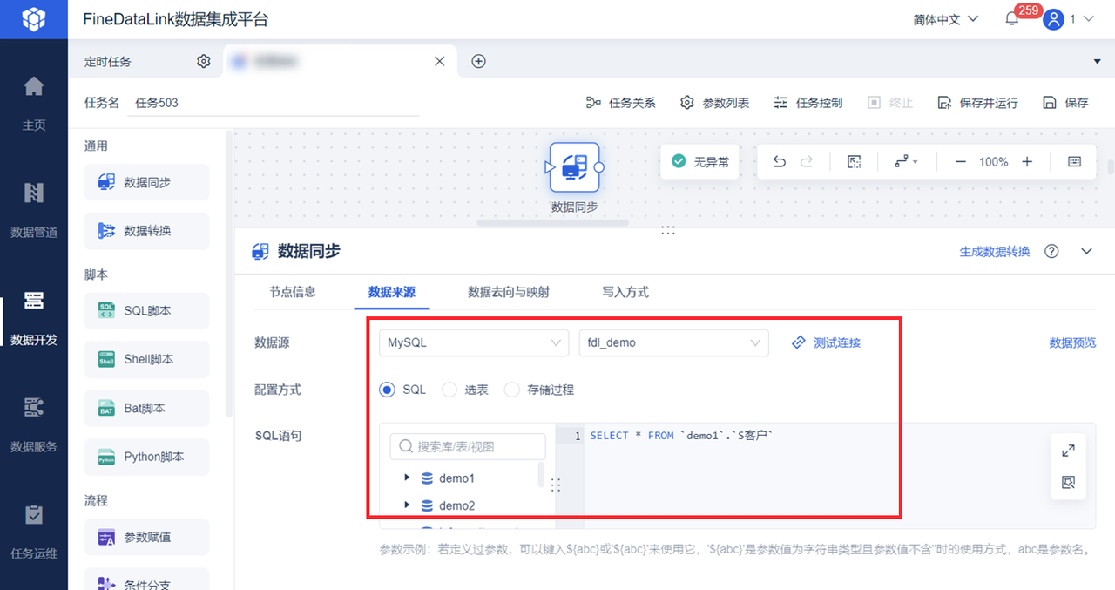This screenshot has height=590, width=1115.
Task: Click the 数据同步 node on canvas
Action: (x=574, y=166)
